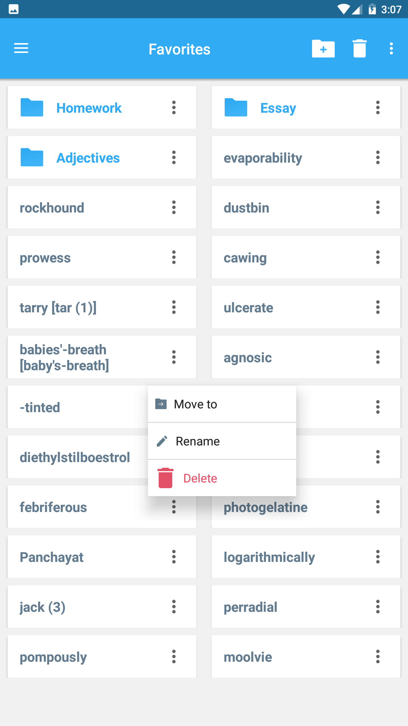Open the hamburger navigation menu
The width and height of the screenshot is (408, 726).
21,48
